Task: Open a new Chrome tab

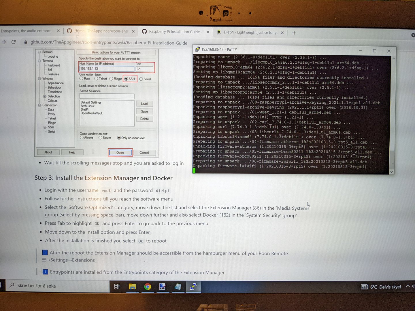Action: (294, 33)
